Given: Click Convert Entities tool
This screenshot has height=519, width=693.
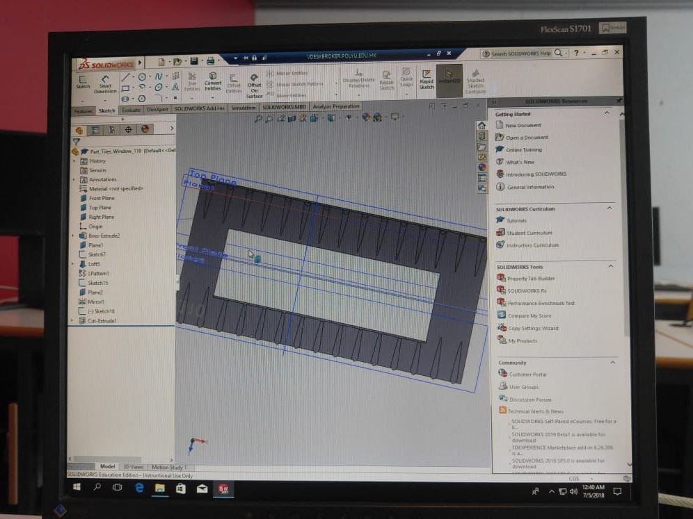Looking at the screenshot, I should pyautogui.click(x=213, y=81).
